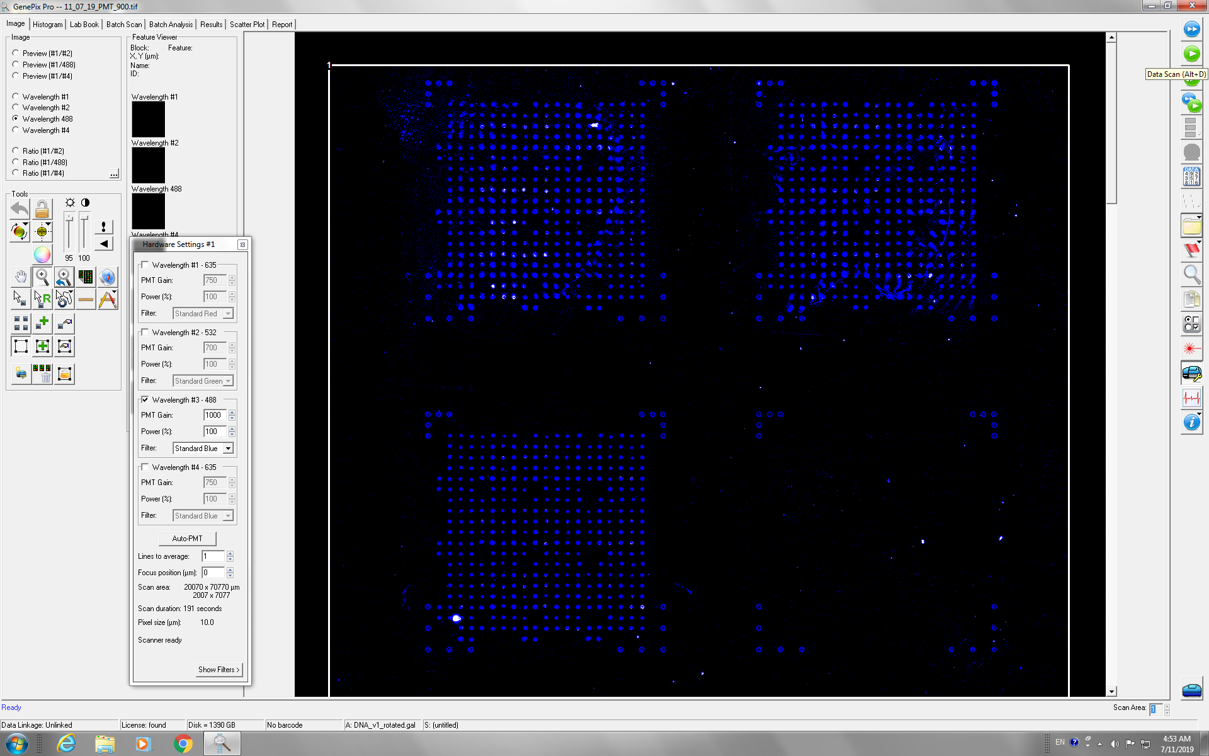Click the compass navigation tool icon
This screenshot has height=756, width=1209.
pyautogui.click(x=107, y=277)
